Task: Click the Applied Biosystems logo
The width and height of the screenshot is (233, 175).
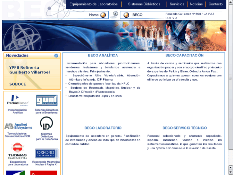Action: tap(18, 126)
